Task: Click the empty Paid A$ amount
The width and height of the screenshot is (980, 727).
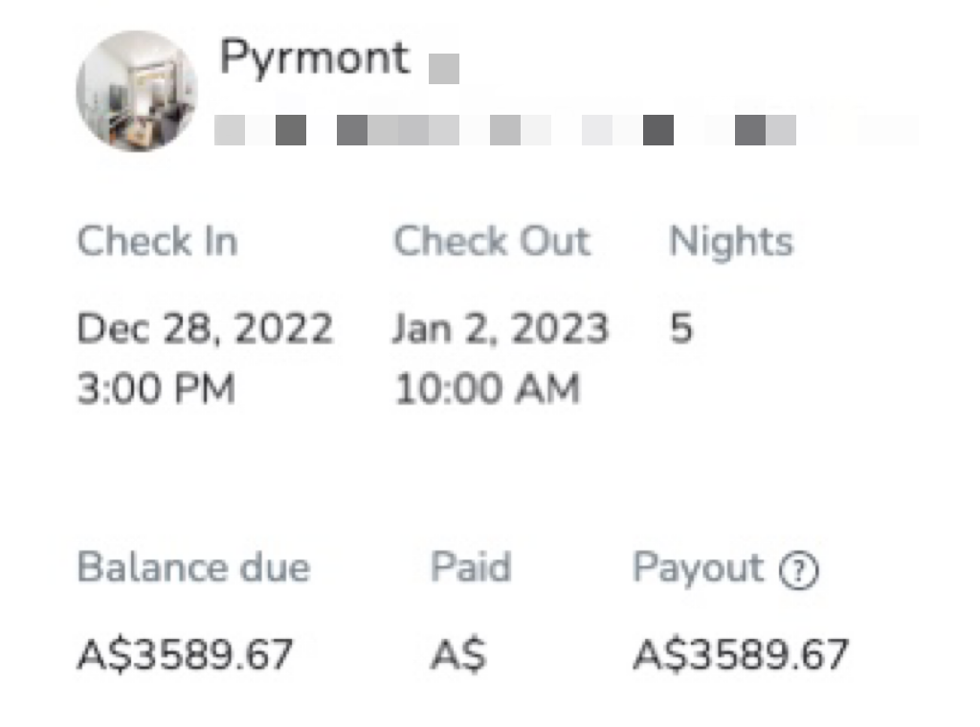Action: tap(458, 655)
